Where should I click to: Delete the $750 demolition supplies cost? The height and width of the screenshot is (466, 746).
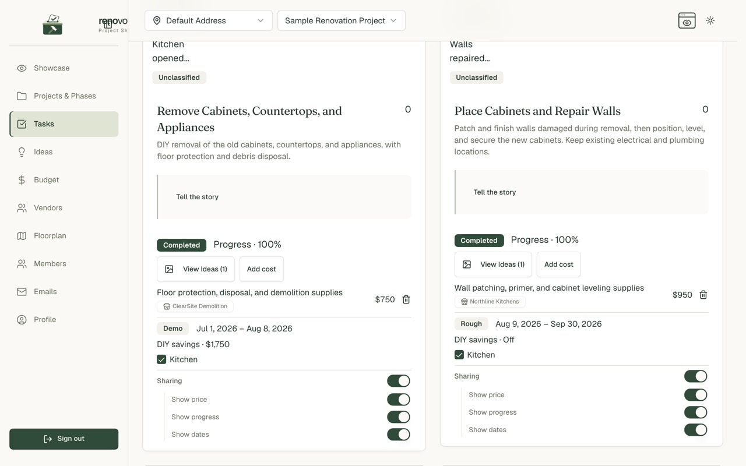406,299
